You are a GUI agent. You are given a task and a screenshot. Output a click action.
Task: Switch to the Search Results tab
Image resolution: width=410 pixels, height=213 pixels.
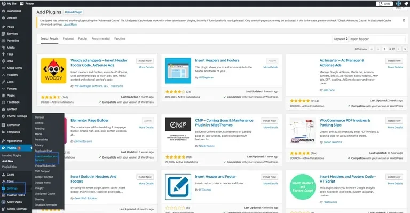pos(50,38)
